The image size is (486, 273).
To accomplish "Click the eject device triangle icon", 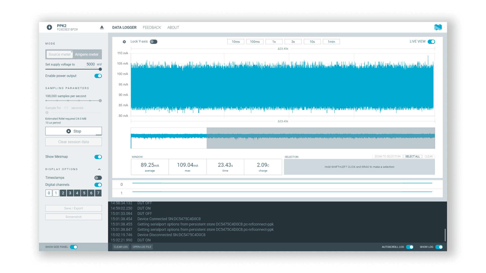I will click(x=102, y=27).
